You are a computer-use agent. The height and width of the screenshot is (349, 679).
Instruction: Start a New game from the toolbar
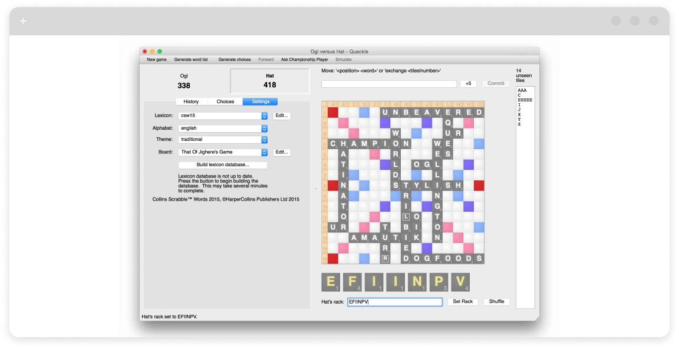[x=157, y=60]
